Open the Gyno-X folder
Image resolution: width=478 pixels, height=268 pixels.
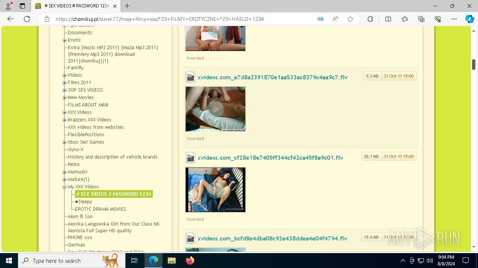pos(75,150)
